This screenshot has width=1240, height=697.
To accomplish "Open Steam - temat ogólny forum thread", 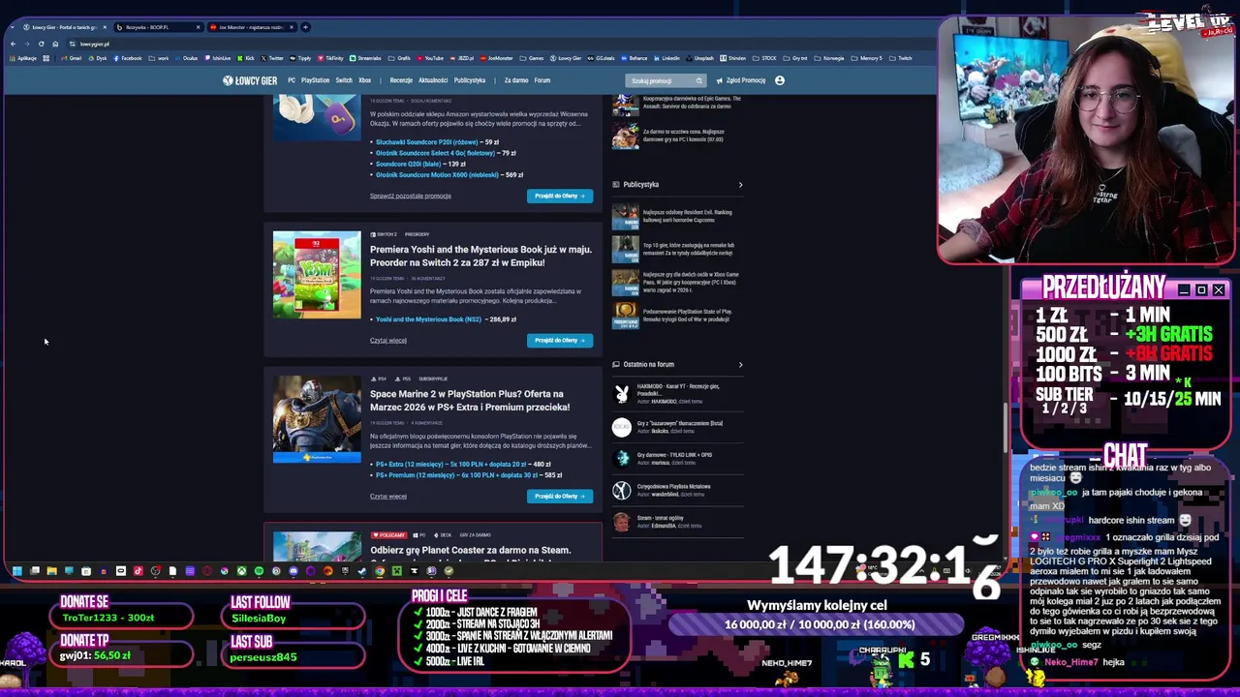I will pos(661,518).
